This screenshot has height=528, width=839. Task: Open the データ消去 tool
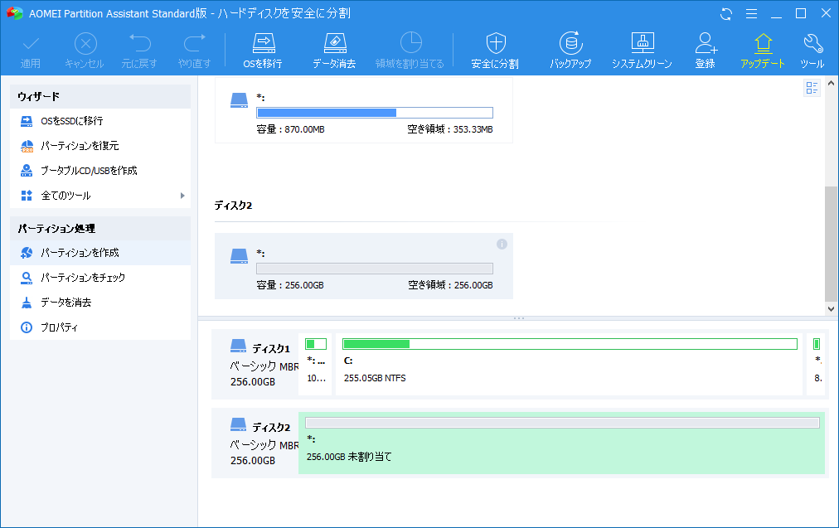(334, 51)
